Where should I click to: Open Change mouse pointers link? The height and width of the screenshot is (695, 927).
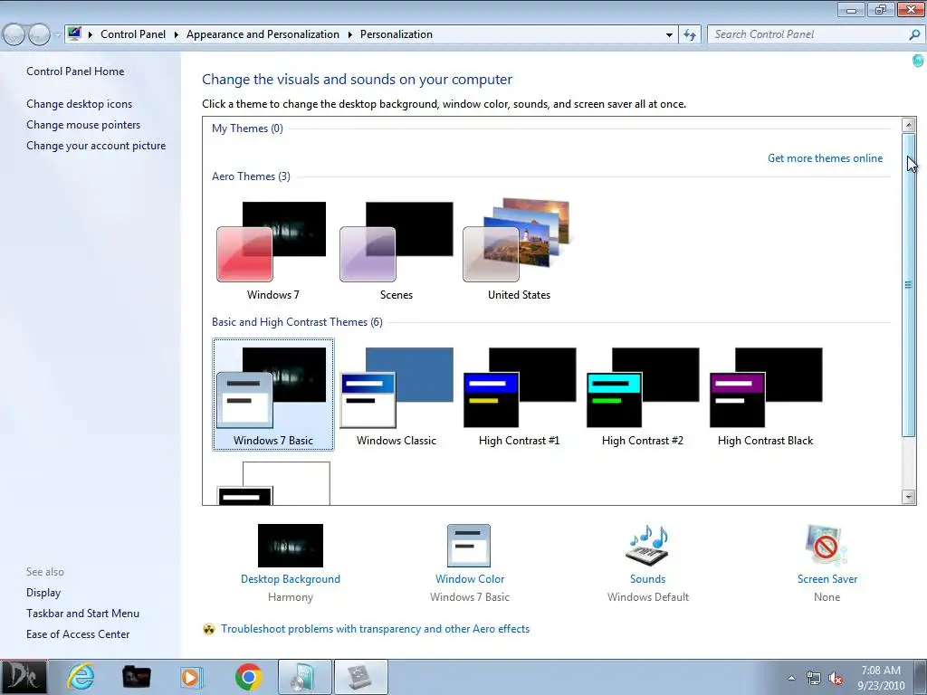click(83, 125)
